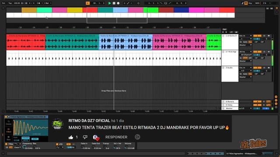Toggle the Automation Arm icon

click(x=128, y=3)
